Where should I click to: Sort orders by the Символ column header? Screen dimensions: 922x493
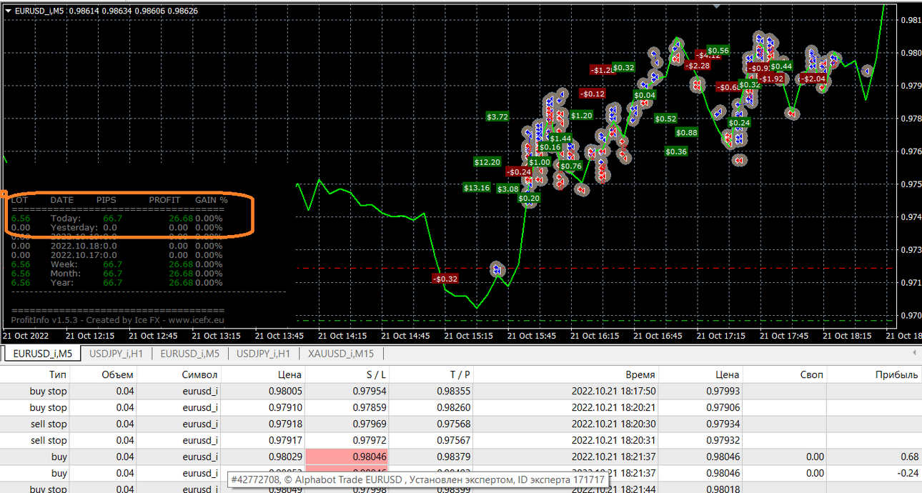199,374
